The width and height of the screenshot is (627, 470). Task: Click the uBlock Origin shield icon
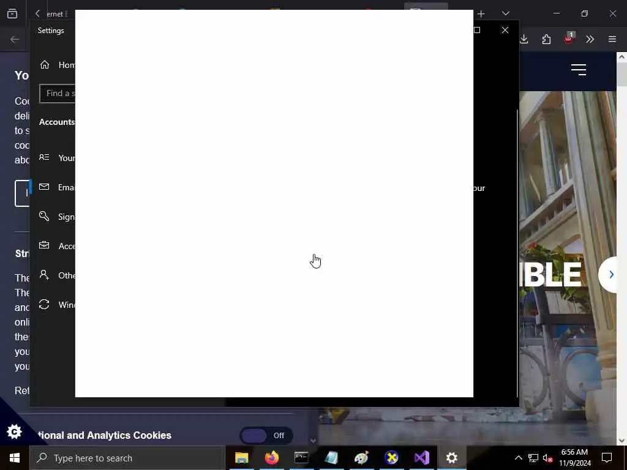tap(569, 39)
